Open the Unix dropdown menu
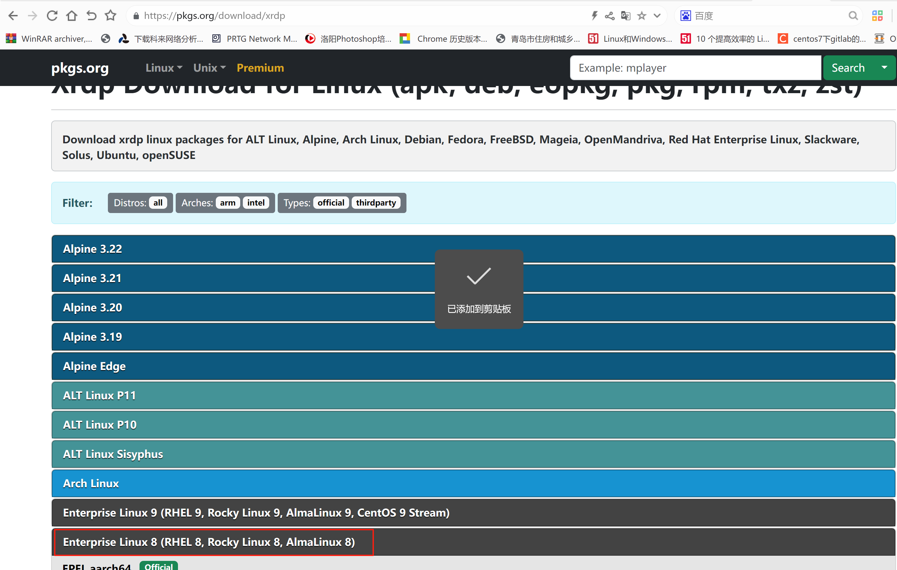Viewport: 897px width, 570px height. 209,68
